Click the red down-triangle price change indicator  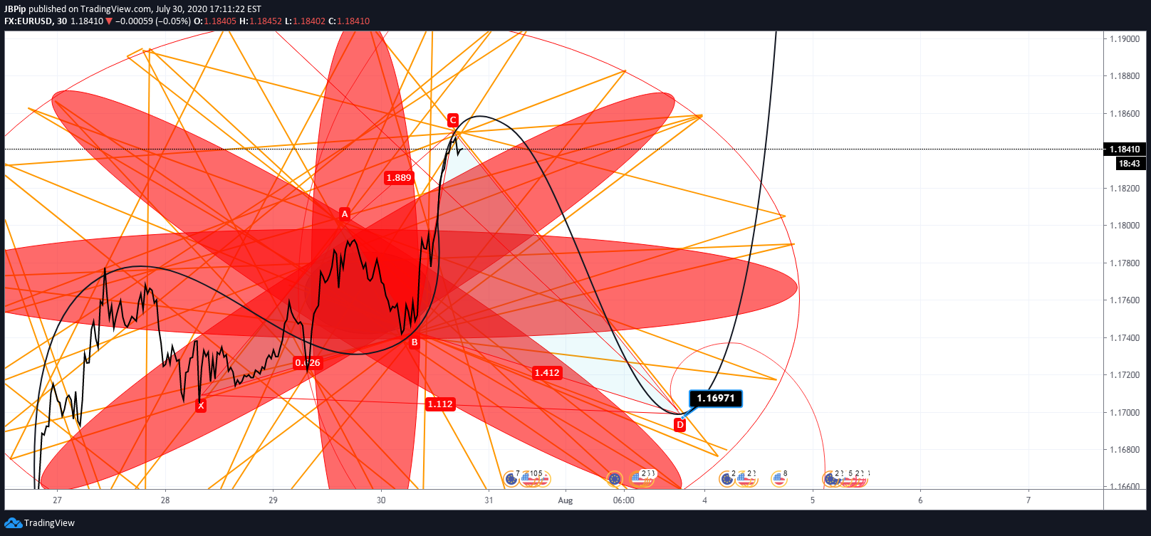click(x=109, y=21)
